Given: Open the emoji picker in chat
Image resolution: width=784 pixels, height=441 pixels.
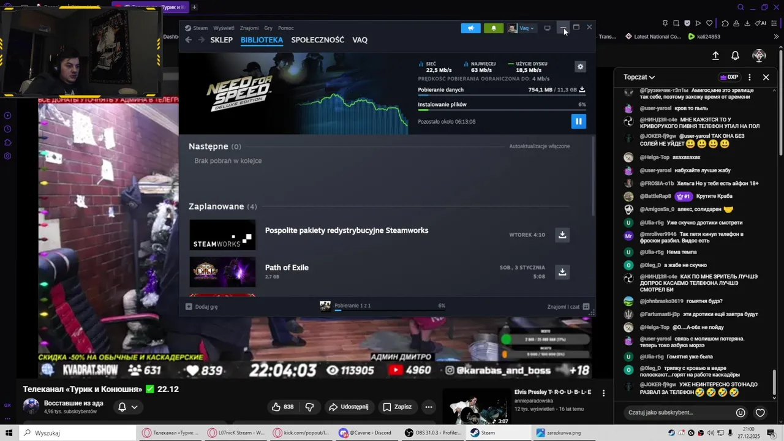Looking at the screenshot, I should 741,413.
